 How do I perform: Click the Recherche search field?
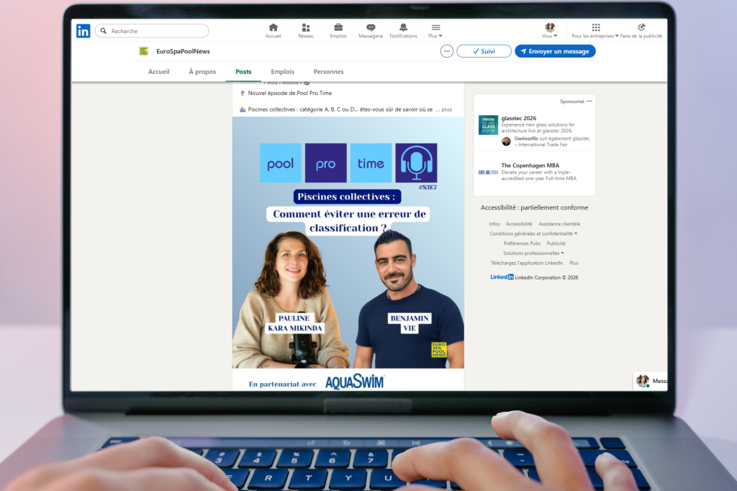click(152, 31)
